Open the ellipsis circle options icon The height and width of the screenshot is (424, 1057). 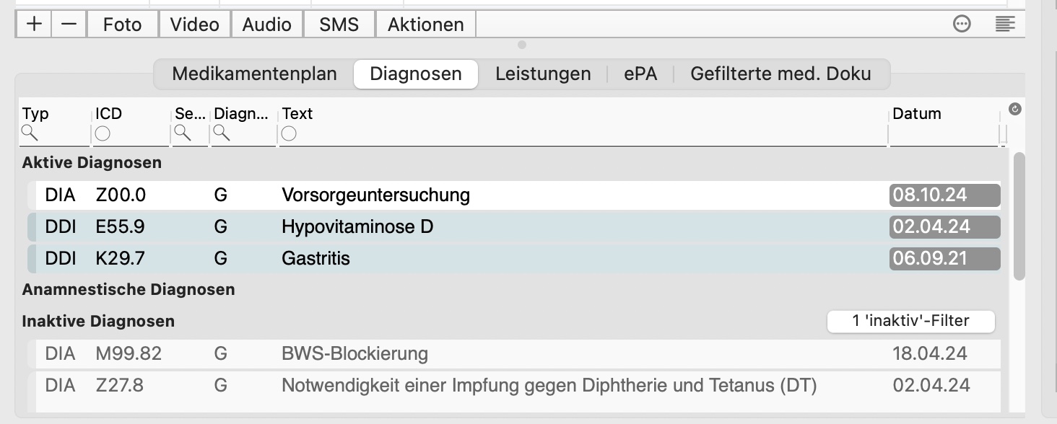(962, 24)
